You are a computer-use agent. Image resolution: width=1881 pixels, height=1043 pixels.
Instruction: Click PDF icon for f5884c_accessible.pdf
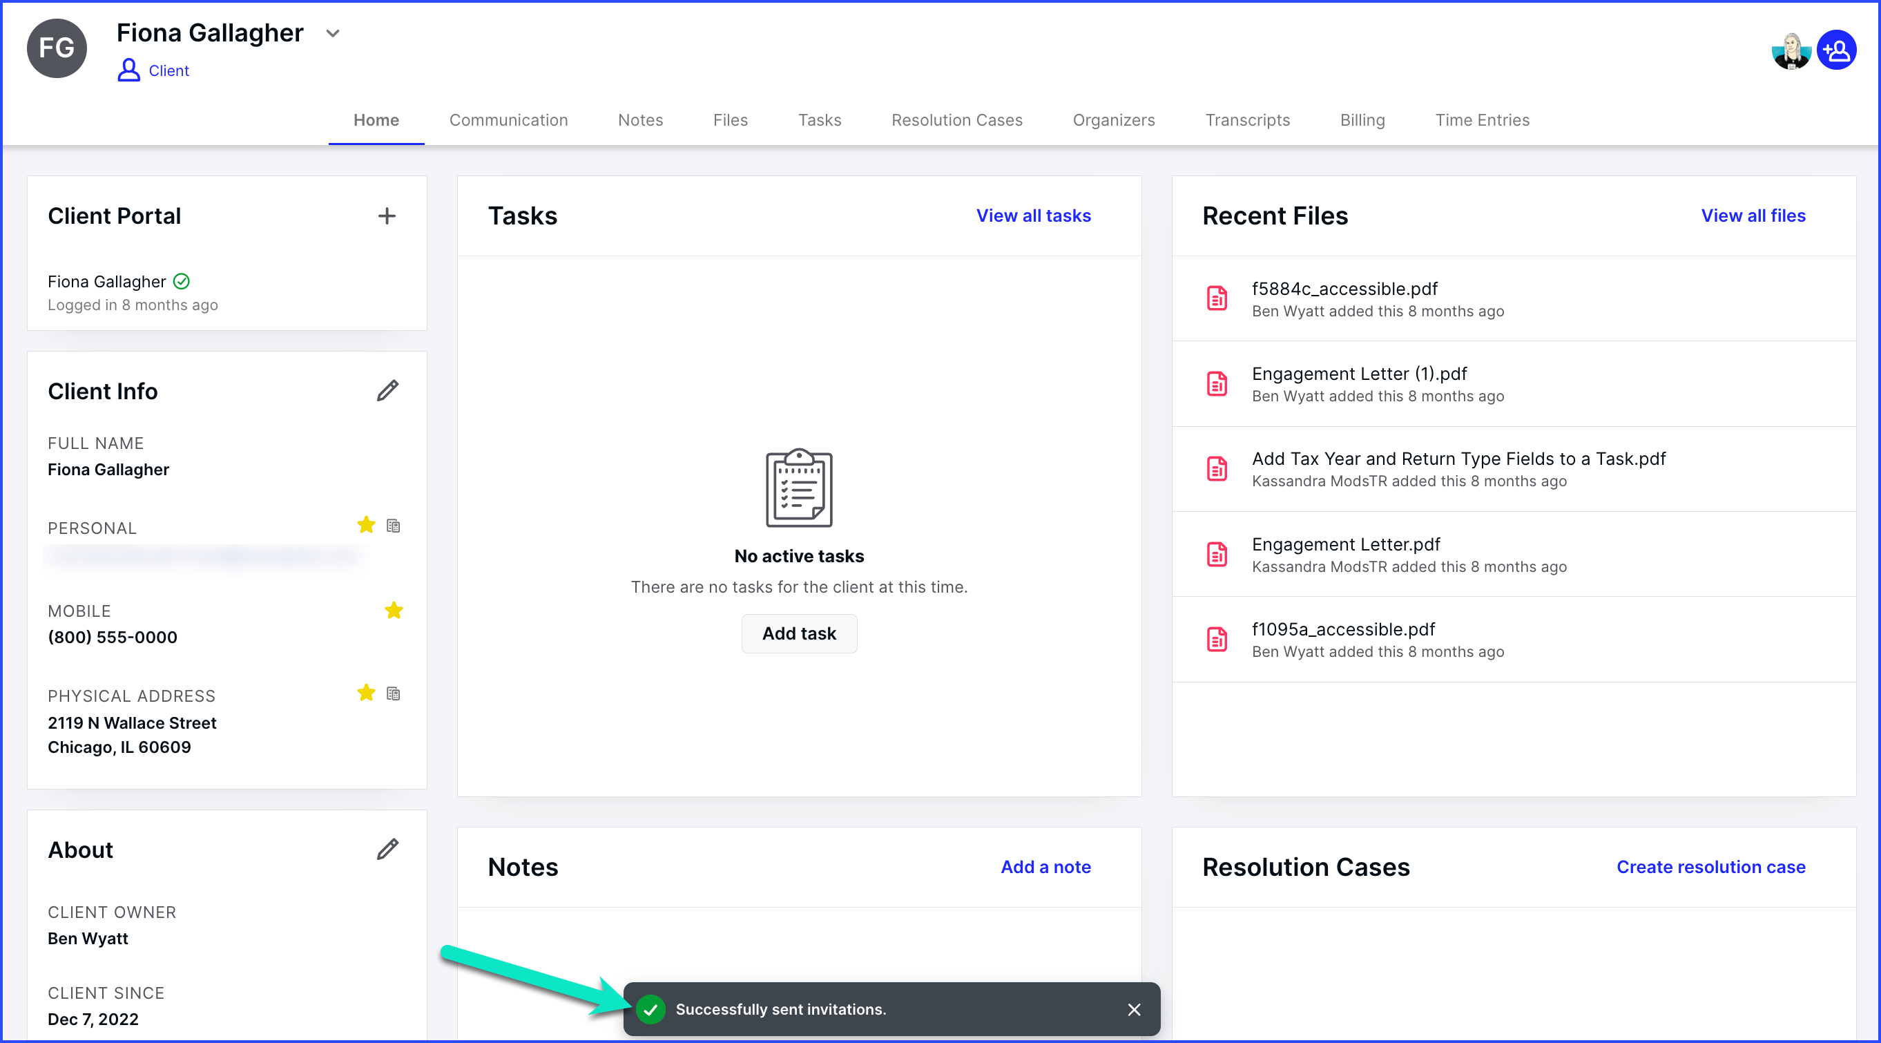tap(1217, 298)
